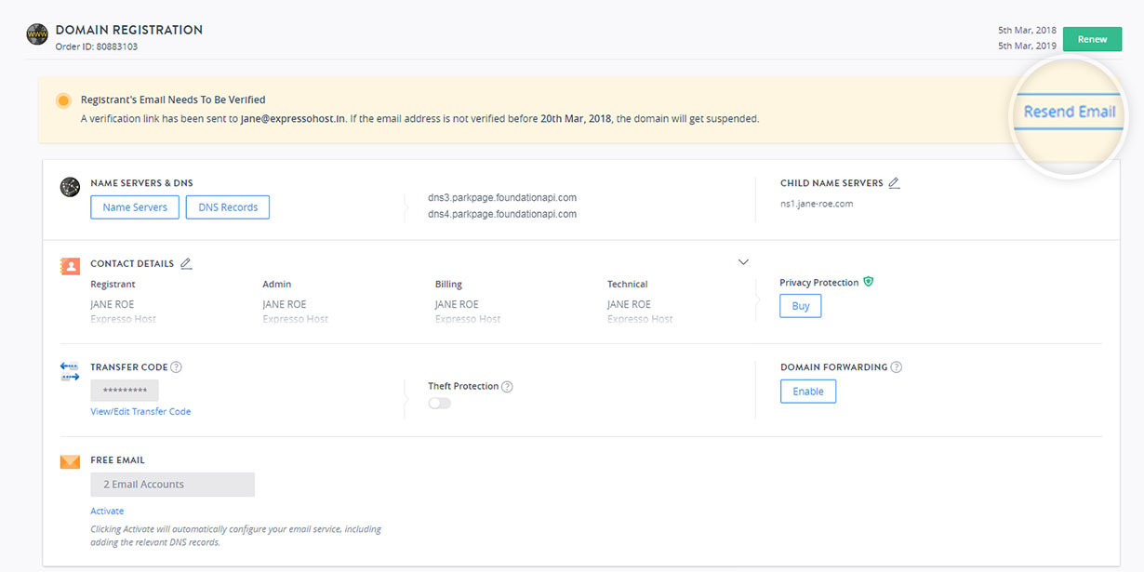Enable Domain Forwarding
Screen dimensions: 1144x572
pos(808,392)
